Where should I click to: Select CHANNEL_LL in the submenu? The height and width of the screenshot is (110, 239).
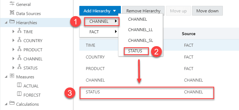coord(140,30)
